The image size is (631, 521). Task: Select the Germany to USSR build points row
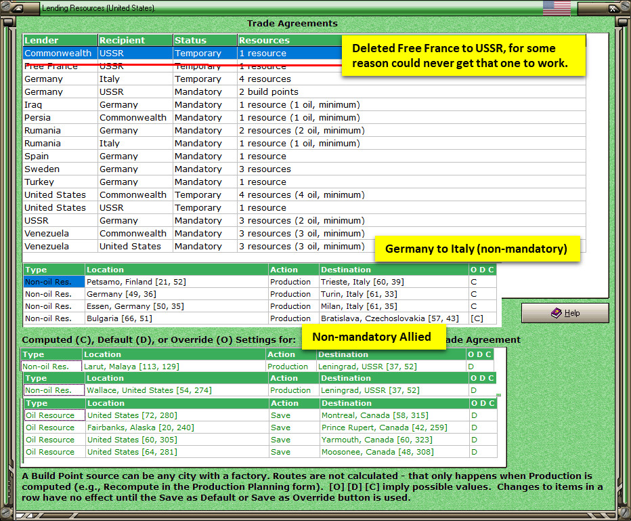(x=304, y=91)
